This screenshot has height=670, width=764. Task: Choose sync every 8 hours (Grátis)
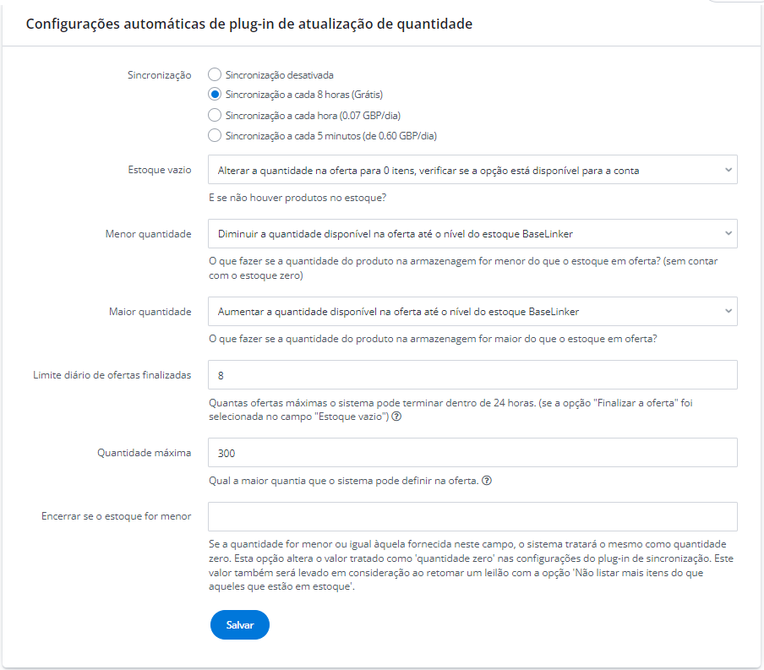215,95
